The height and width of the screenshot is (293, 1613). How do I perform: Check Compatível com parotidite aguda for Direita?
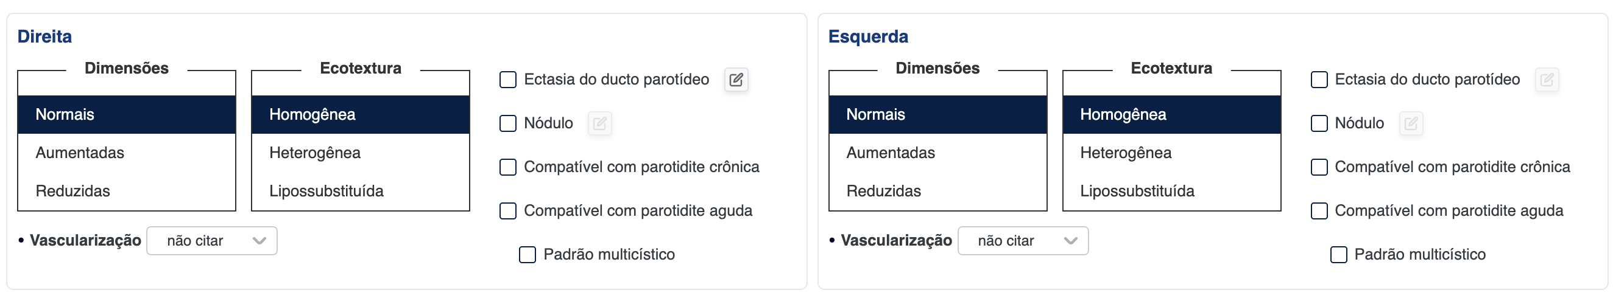(508, 210)
